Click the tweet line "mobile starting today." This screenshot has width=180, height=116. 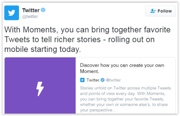point(42,49)
